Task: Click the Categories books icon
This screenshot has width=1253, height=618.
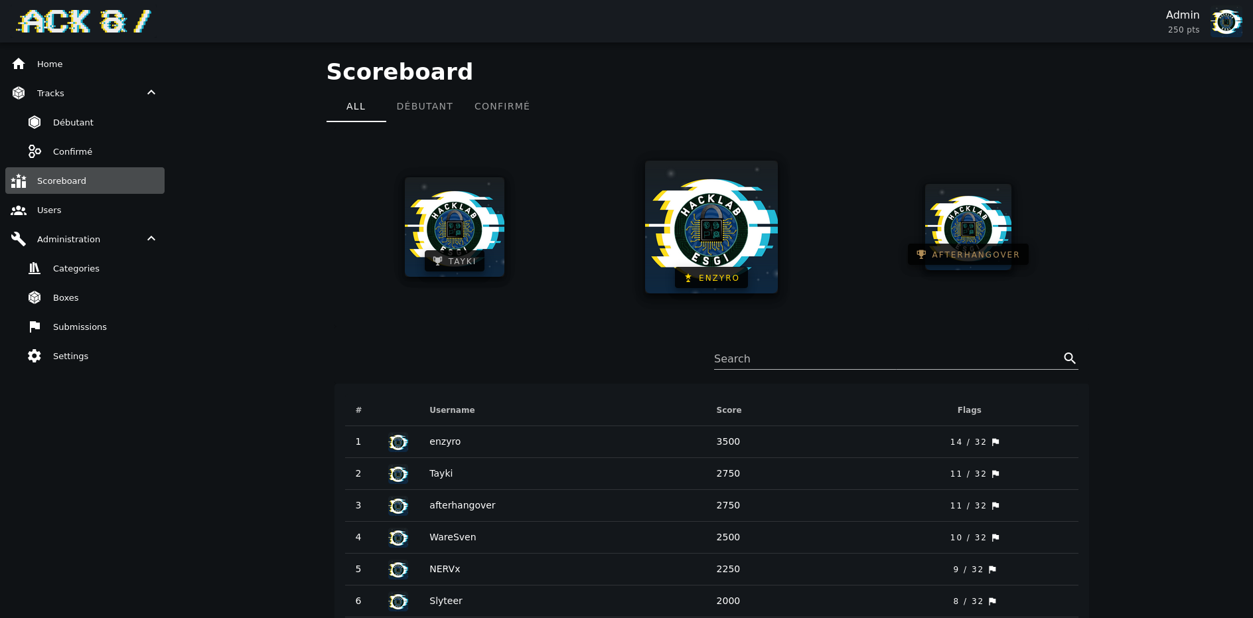Action: [x=35, y=268]
